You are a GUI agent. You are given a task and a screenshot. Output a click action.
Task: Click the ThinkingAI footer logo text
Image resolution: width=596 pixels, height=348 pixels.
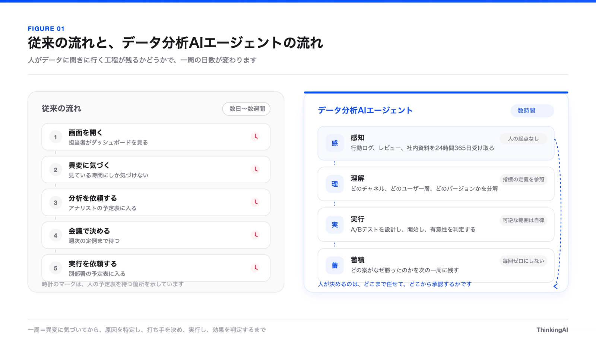click(552, 330)
